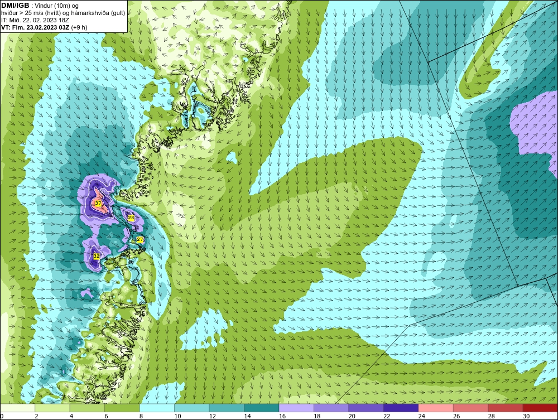Select the 16–18 m/s lavender legend swatch
The width and height of the screenshot is (558, 420).
(296, 408)
